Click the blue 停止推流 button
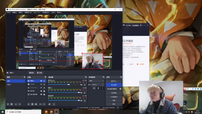This screenshot has width=202, height=114. click(114, 85)
